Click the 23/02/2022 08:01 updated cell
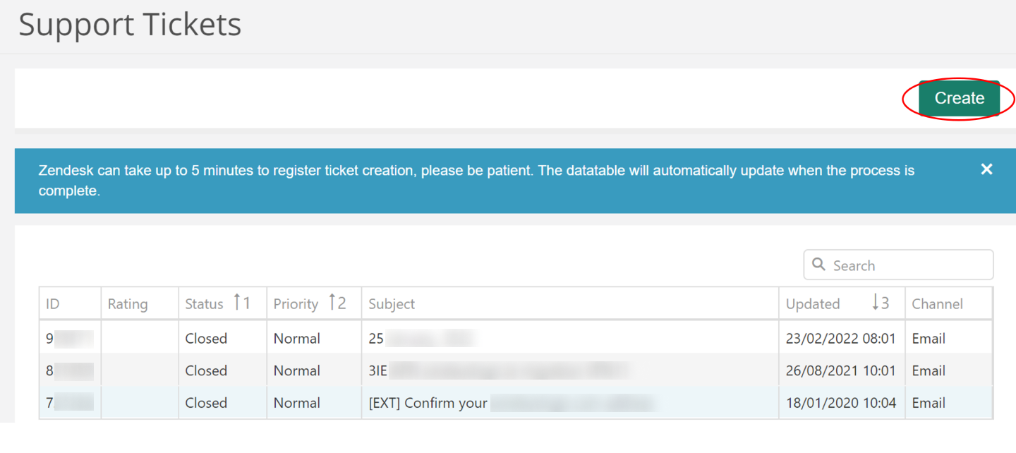Image resolution: width=1016 pixels, height=453 pixels. pyautogui.click(x=841, y=339)
